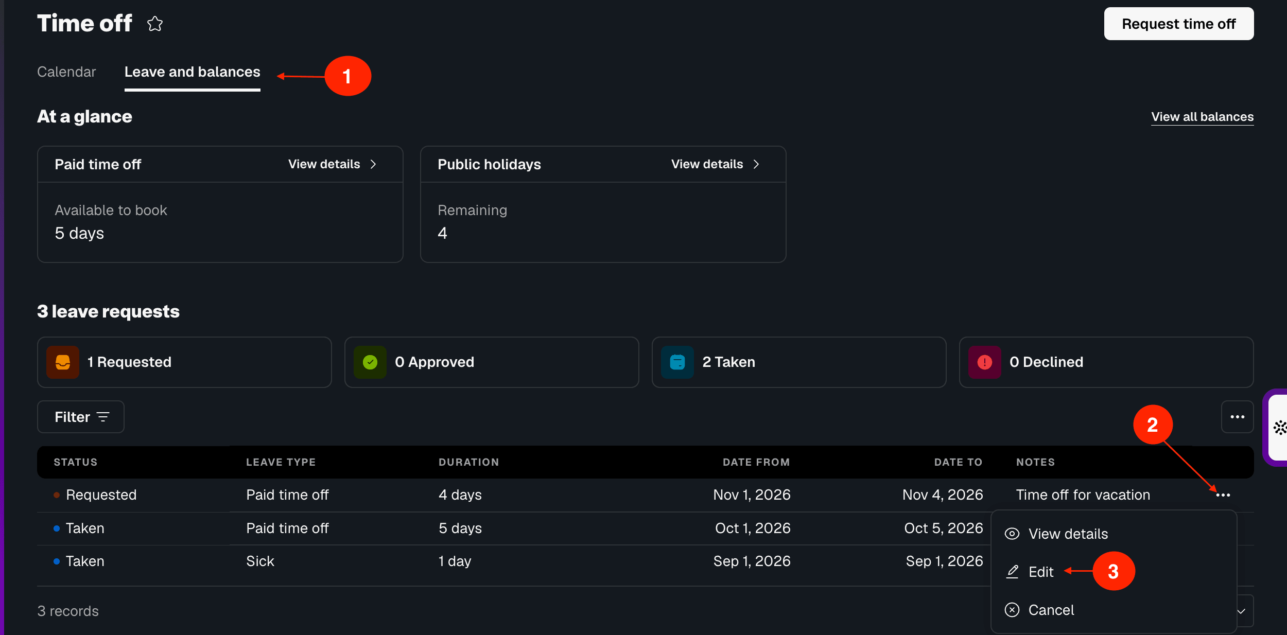The width and height of the screenshot is (1287, 635).
Task: Choose Edit from the context menu
Action: (1041, 572)
